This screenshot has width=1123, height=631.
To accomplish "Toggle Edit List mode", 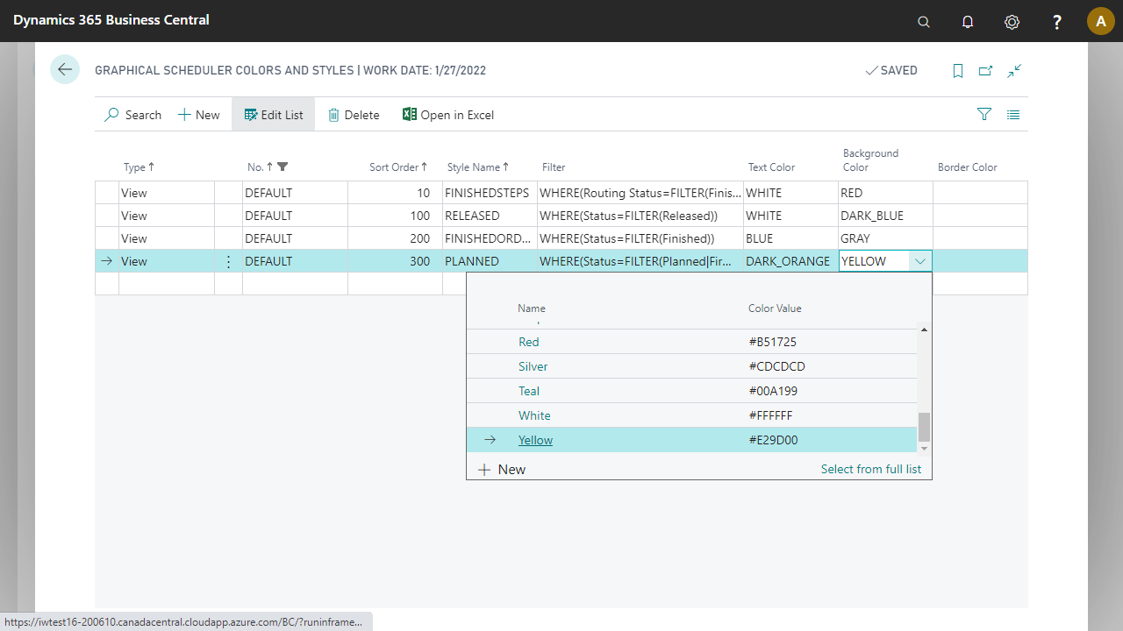I will [x=273, y=115].
